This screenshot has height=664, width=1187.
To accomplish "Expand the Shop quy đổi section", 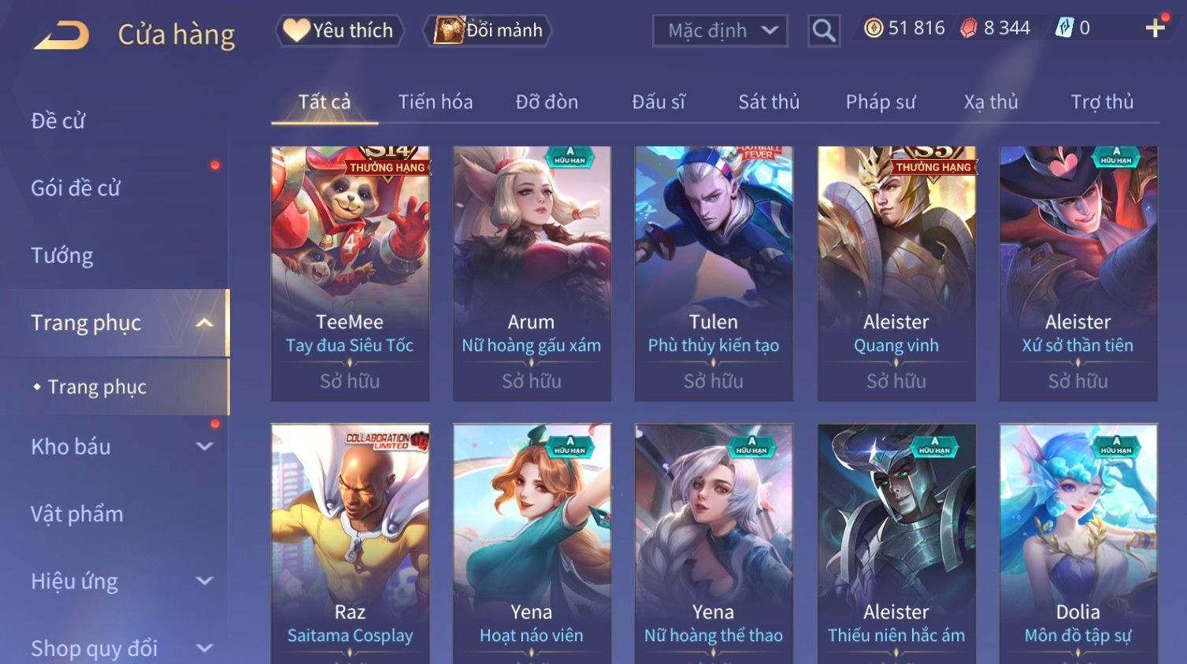I will 205,648.
